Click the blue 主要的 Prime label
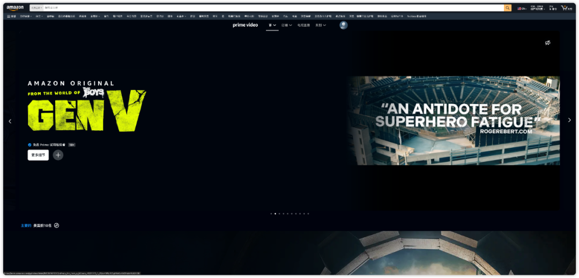Viewport: 579px width, 278px height. (26, 226)
